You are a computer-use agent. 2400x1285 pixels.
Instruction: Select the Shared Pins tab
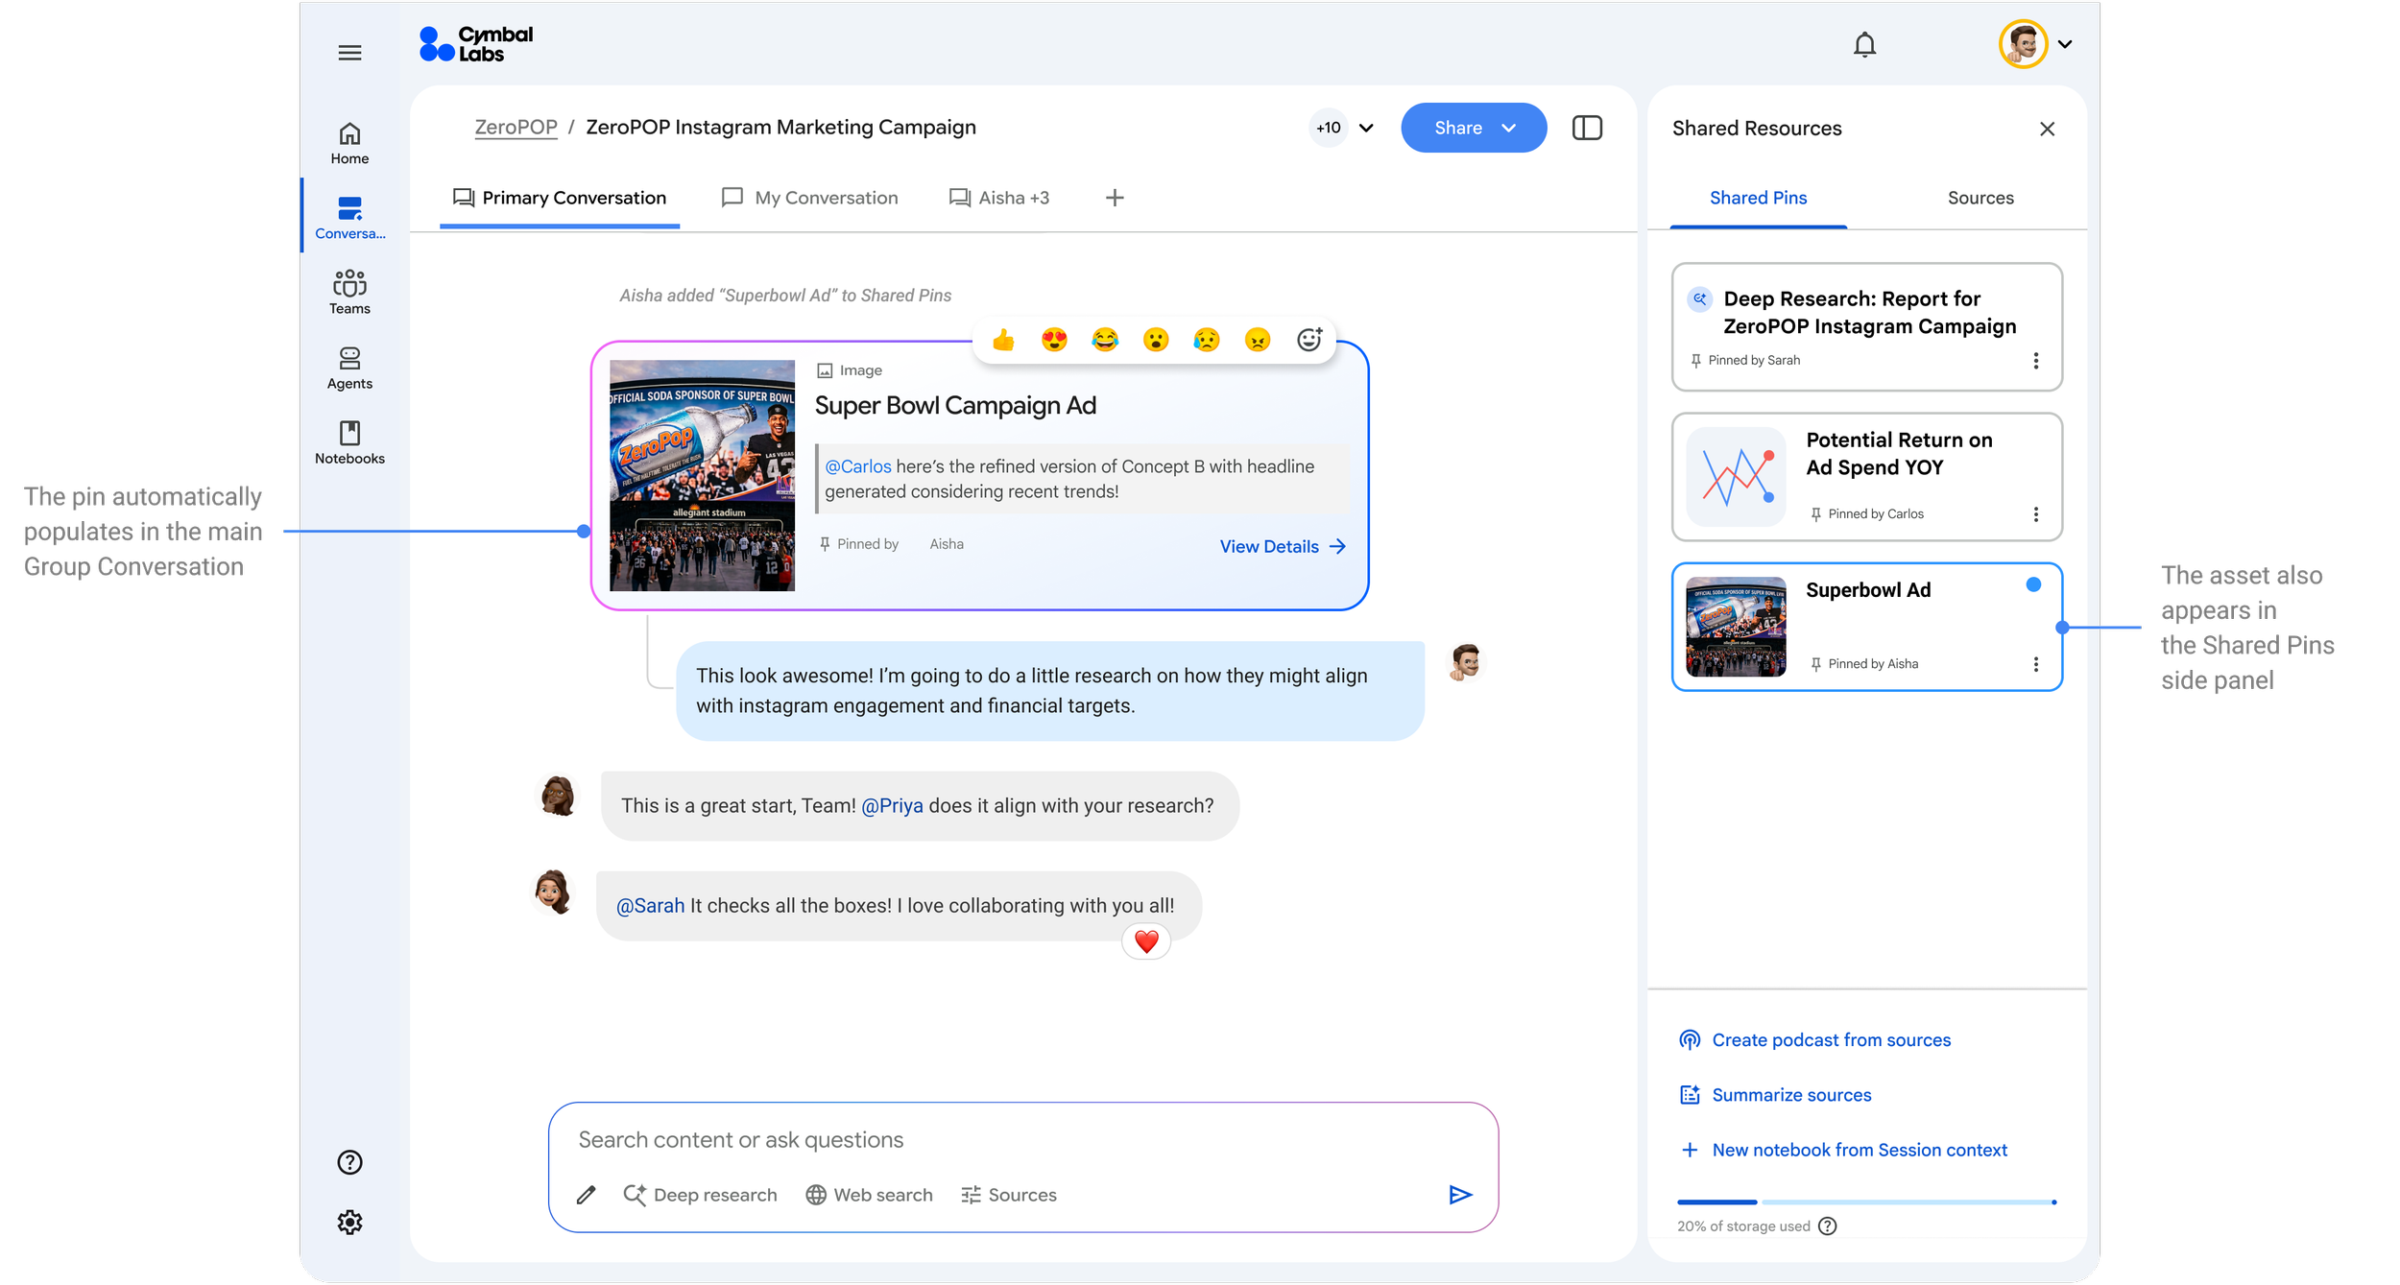(1758, 199)
